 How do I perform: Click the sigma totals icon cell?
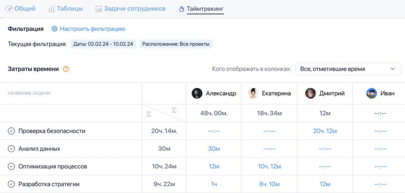tap(164, 113)
